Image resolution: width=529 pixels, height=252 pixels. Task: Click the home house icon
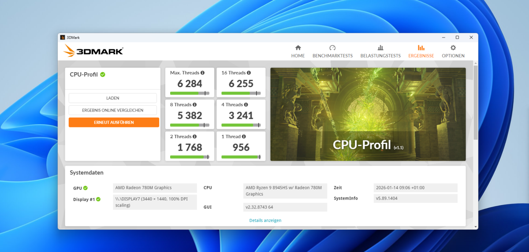click(298, 48)
